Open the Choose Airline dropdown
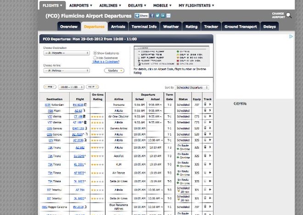 tap(67, 70)
